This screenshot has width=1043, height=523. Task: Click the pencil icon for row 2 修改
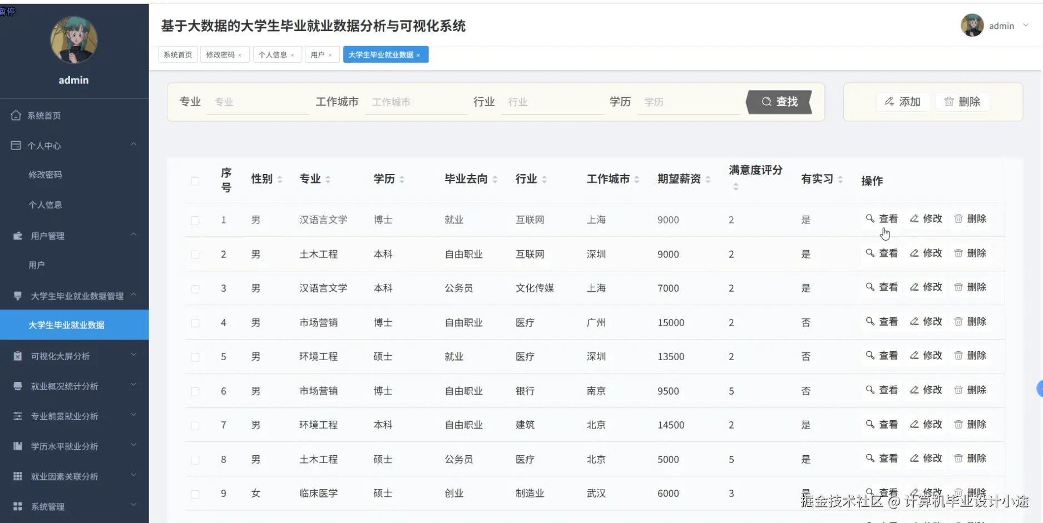tap(913, 253)
